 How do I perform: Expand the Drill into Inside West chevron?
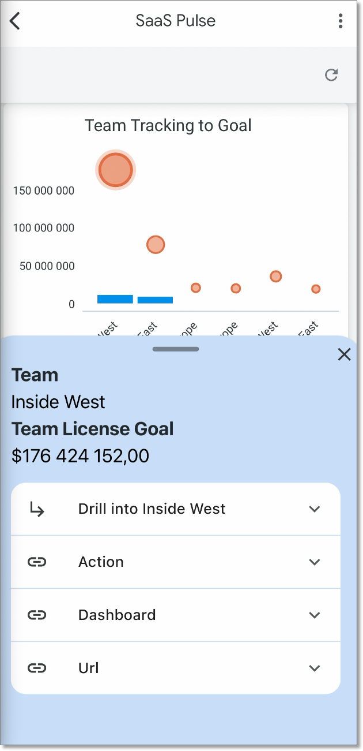315,509
